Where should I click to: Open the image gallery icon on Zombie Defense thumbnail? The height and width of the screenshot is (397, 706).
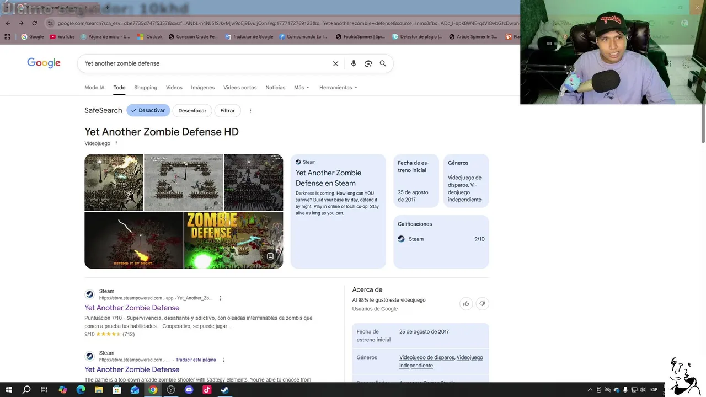coord(270,256)
